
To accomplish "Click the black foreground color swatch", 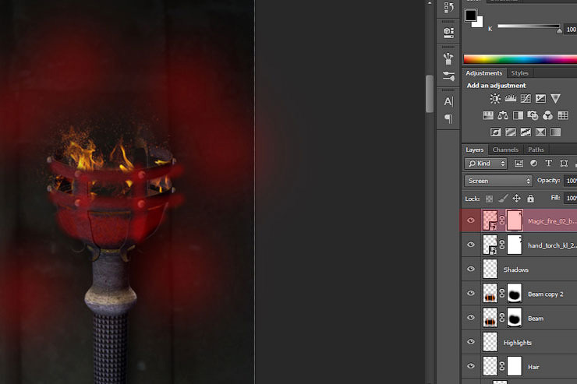I will click(x=471, y=16).
